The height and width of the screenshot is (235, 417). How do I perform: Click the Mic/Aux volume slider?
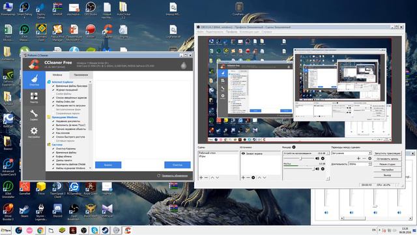(298, 169)
